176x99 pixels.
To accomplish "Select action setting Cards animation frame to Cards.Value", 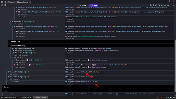I will [x=86, y=67].
